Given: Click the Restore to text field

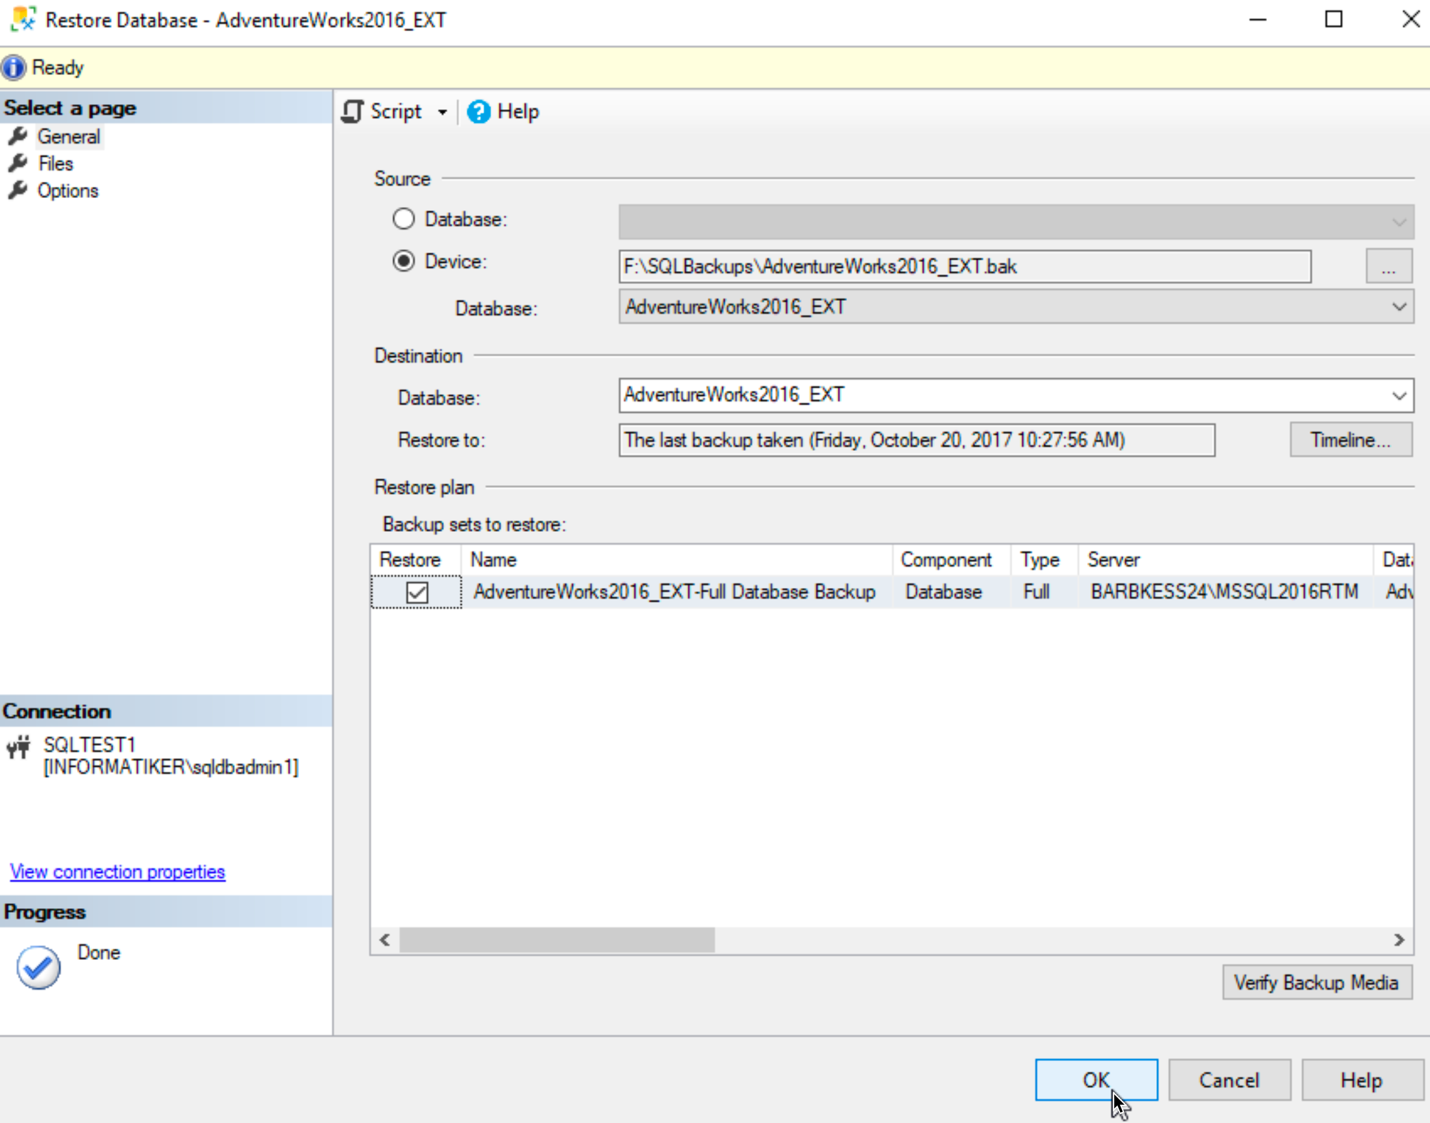Looking at the screenshot, I should [x=916, y=440].
